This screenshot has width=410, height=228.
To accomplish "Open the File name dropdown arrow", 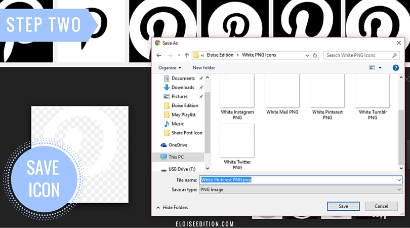I will [x=399, y=180].
